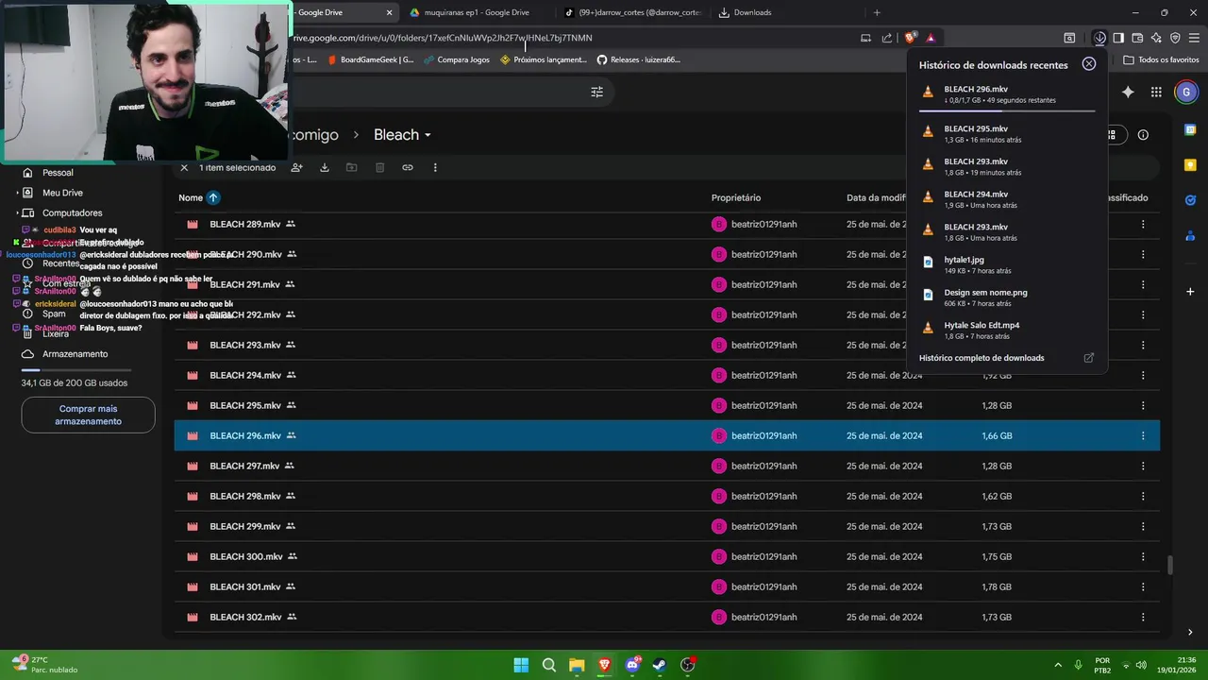Open the BoardGameGeek bookmark
Image resolution: width=1208 pixels, height=680 pixels.
pyautogui.click(x=370, y=59)
